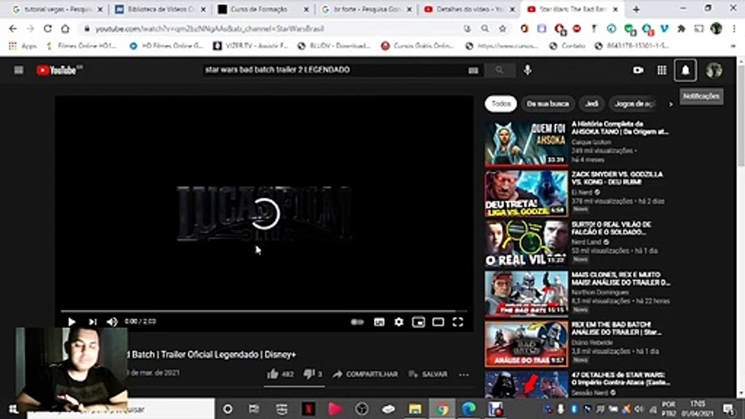Click the video progress bar

pos(264,311)
